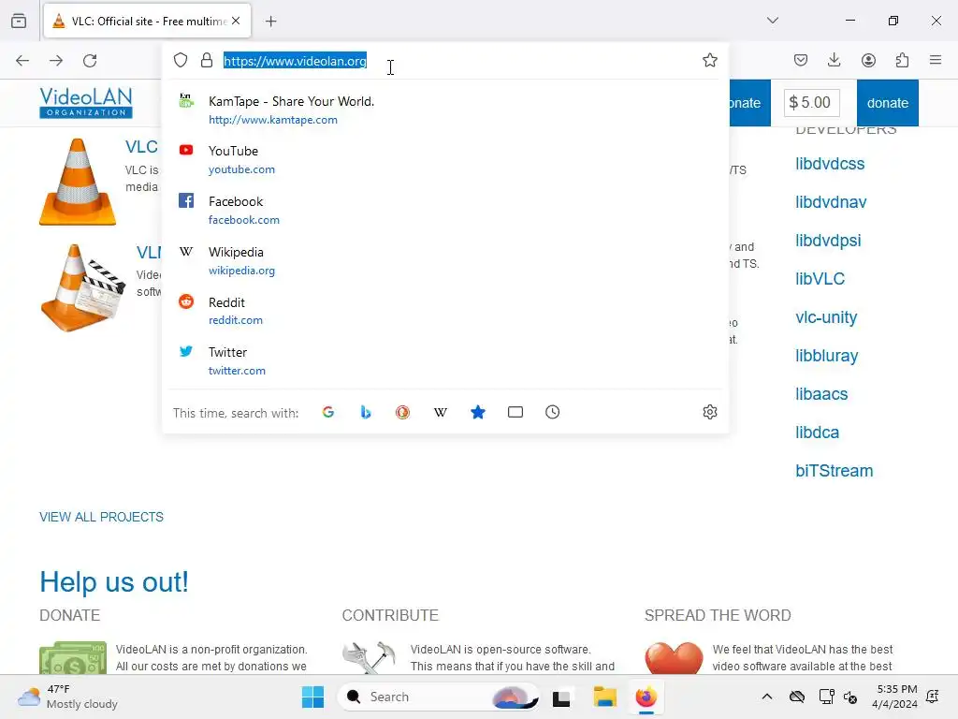Open Firefox application hamburger menu
958x719 pixels.
(936, 60)
